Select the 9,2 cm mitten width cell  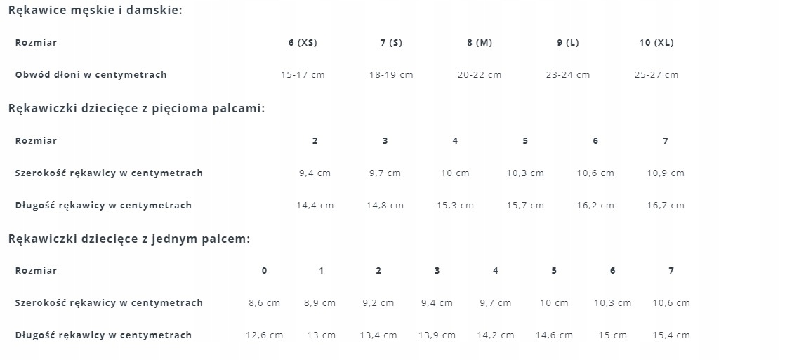click(x=378, y=303)
